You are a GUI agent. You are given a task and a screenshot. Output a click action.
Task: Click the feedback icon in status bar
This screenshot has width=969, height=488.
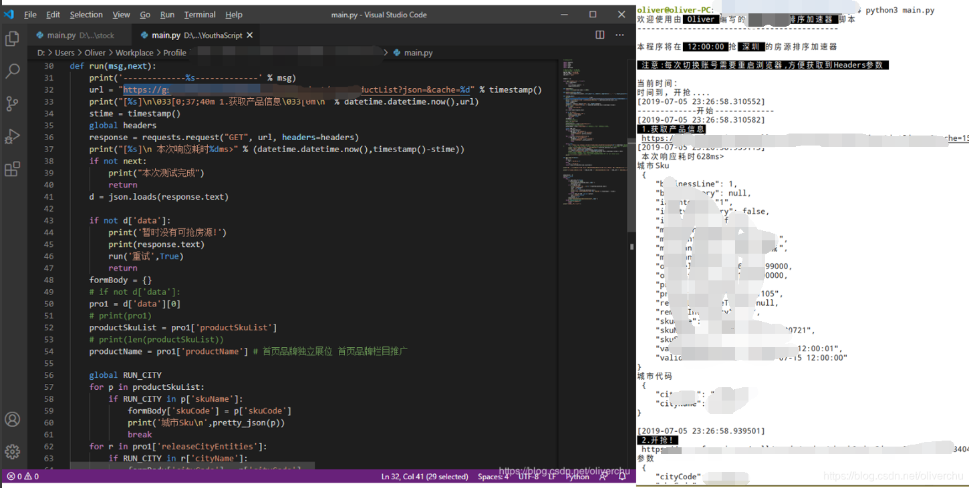[x=603, y=477]
